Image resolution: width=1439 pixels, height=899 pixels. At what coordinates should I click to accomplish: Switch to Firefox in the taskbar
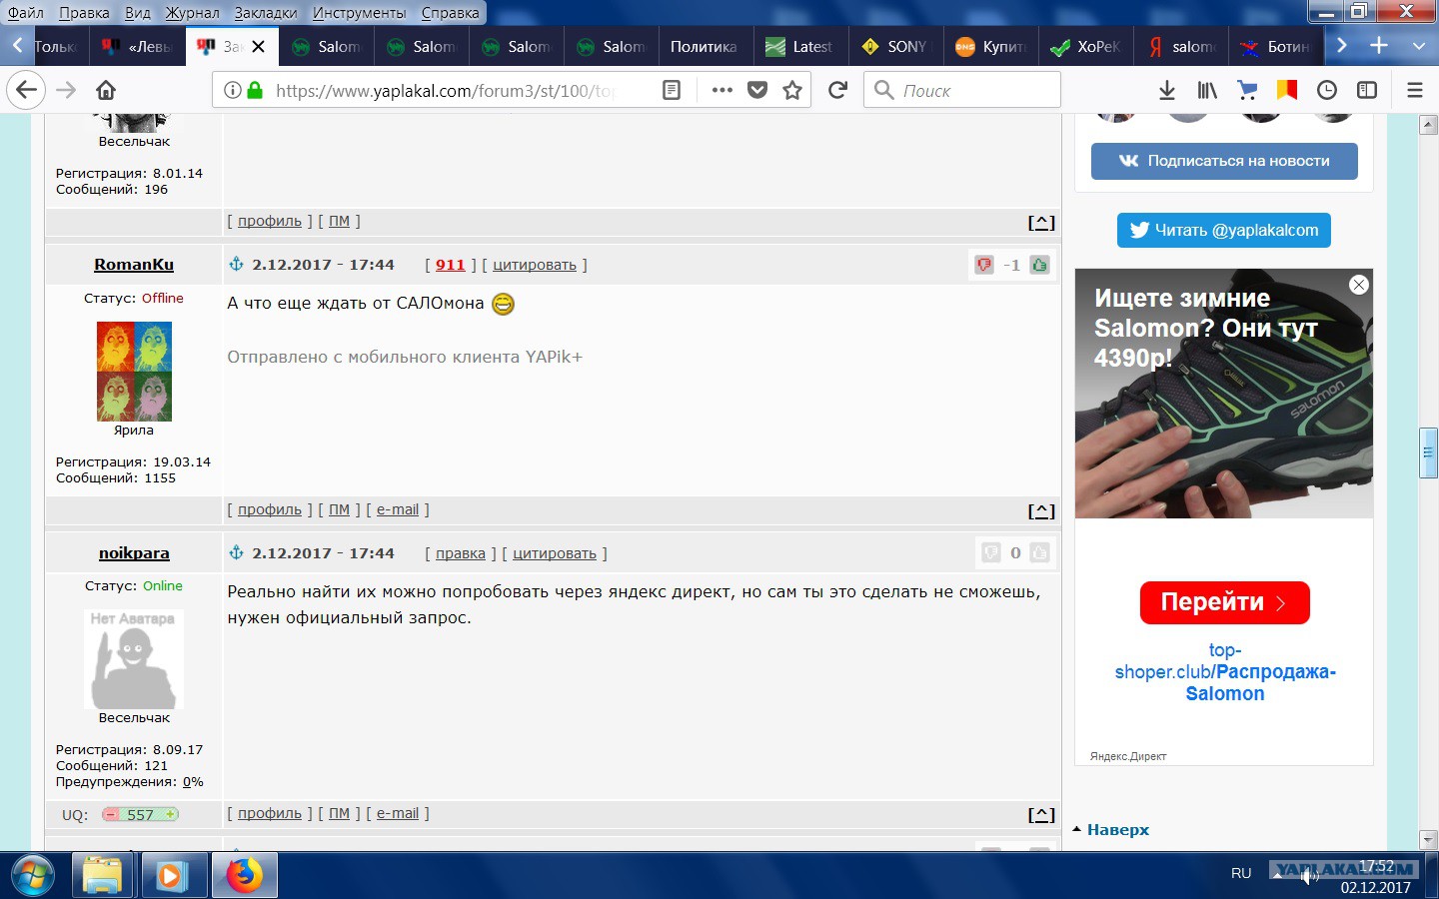(244, 876)
